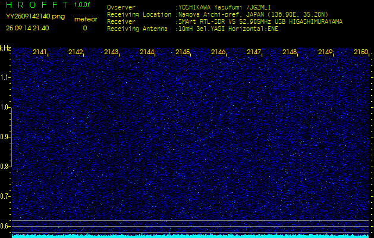374x238 pixels.
Task: Click the meteor label
Action: click(85, 19)
